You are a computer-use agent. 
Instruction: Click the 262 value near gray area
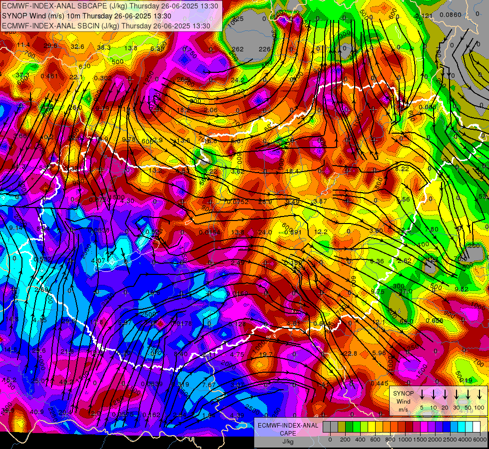tap(238, 49)
